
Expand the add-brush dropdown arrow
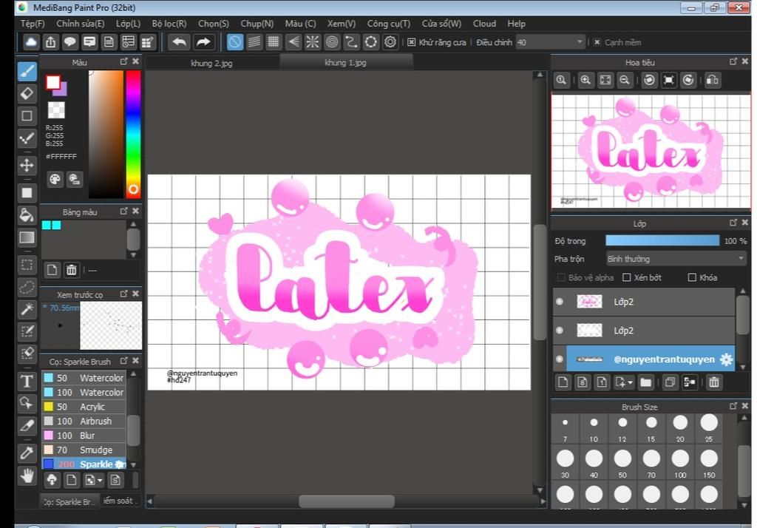pos(100,480)
